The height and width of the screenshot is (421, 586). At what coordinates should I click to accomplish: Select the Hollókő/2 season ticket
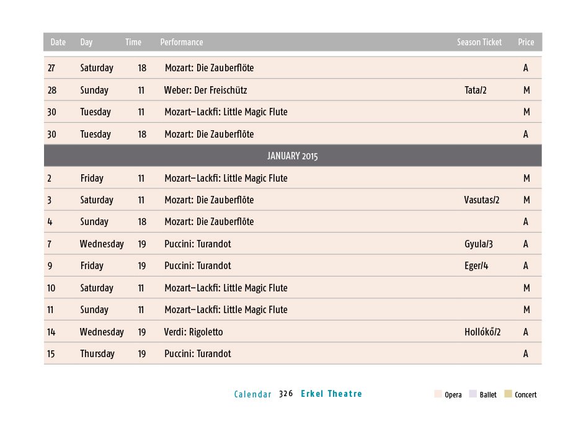click(482, 332)
